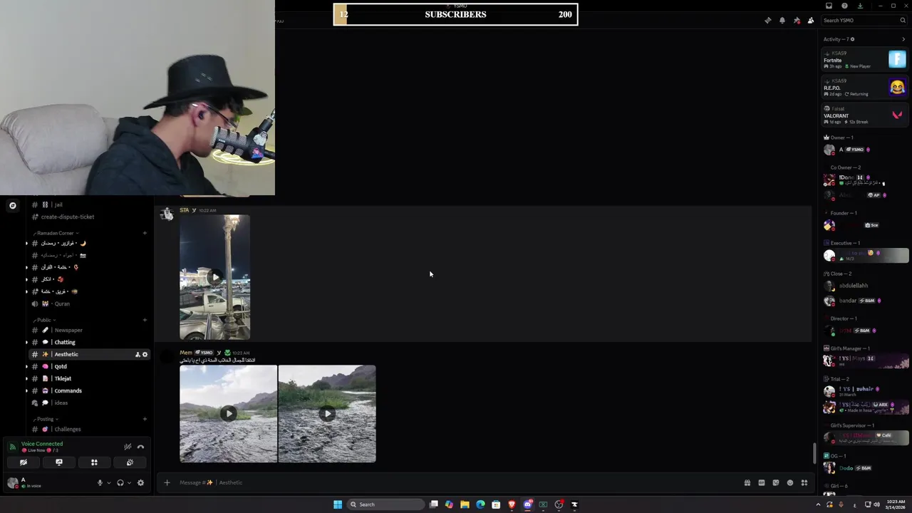This screenshot has width=912, height=513.
Task: Toggle screen share button in voice panel
Action: click(59, 462)
